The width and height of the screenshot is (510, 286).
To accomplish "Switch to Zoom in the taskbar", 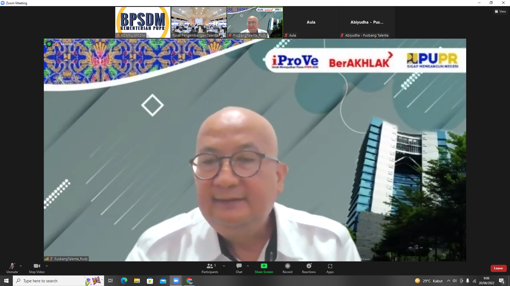I will click(x=176, y=281).
